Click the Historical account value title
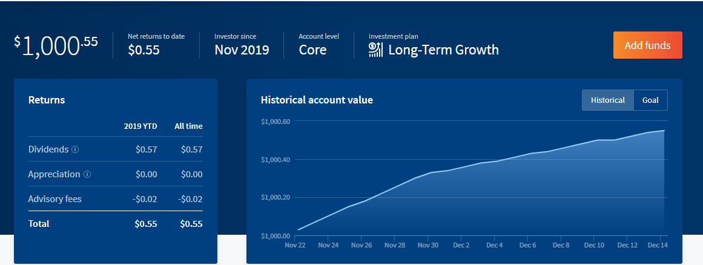The height and width of the screenshot is (265, 703). (317, 100)
